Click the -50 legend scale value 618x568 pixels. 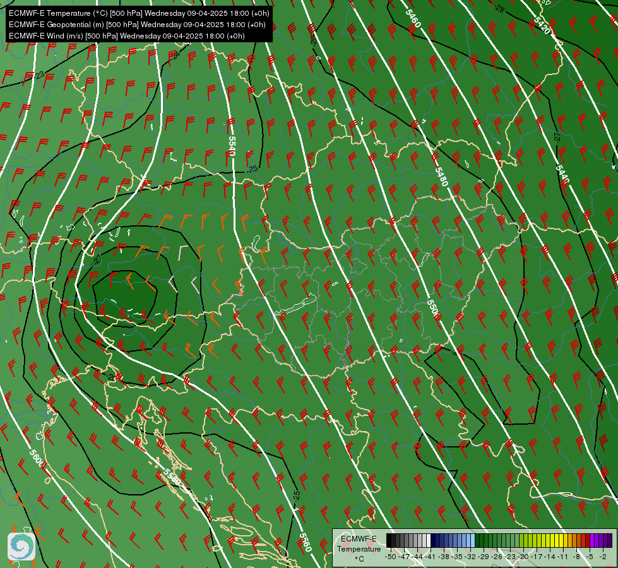pos(389,557)
